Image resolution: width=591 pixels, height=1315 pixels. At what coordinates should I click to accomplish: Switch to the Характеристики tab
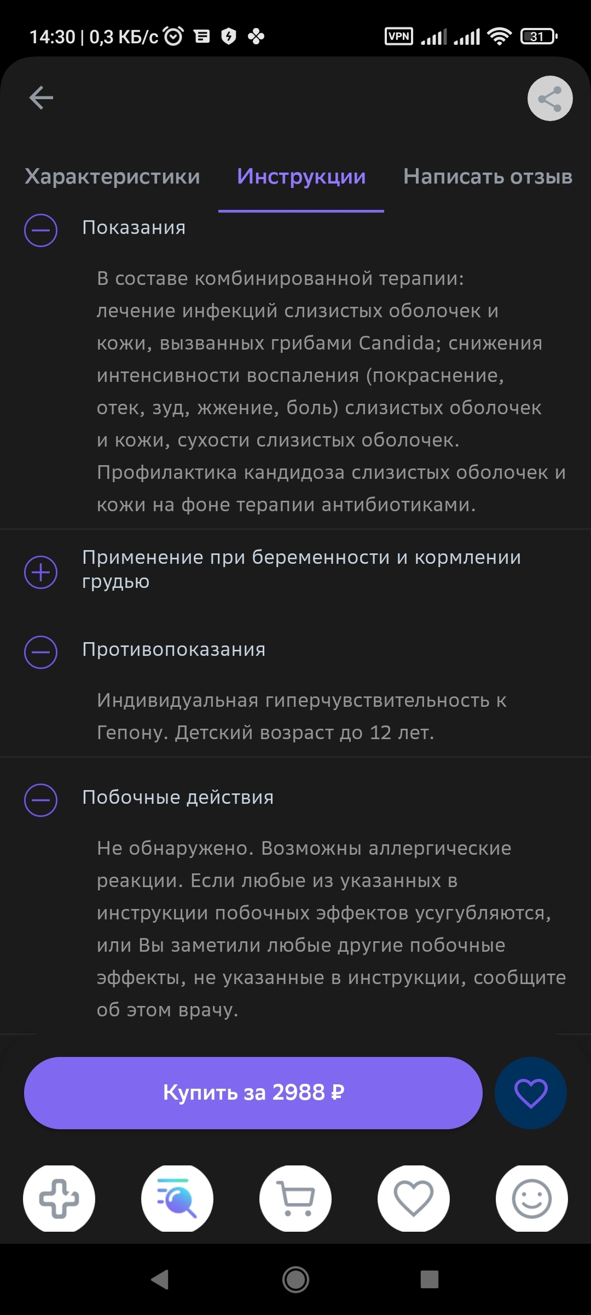[112, 176]
